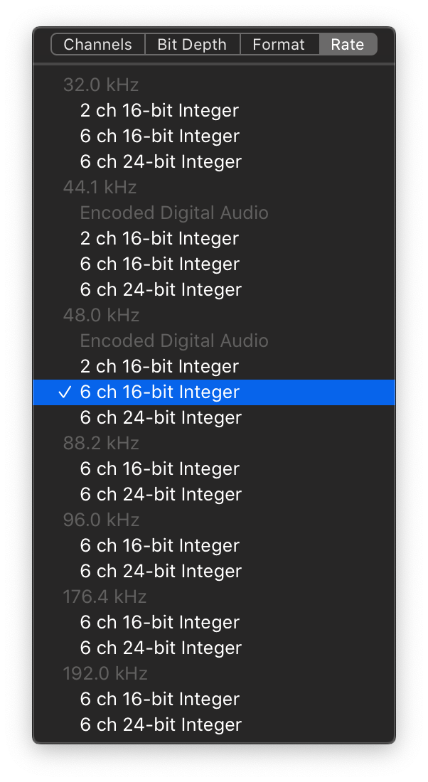Switch to the Channels tab
Screen dimensions: 428x782
point(98,44)
